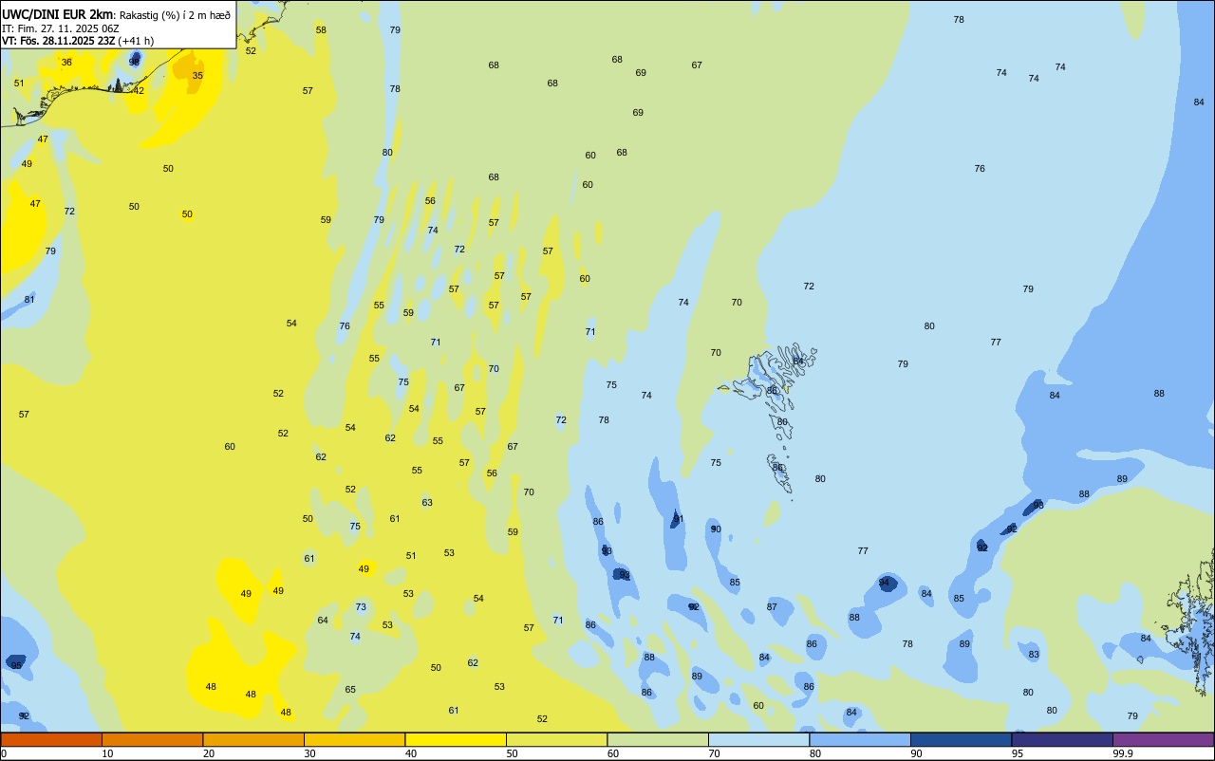This screenshot has width=1215, height=761.
Task: Click the 'VT: Fös. 28.11.2025 23Z' valid time
Action: point(58,41)
